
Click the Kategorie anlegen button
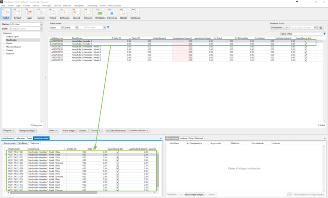click(28, 130)
